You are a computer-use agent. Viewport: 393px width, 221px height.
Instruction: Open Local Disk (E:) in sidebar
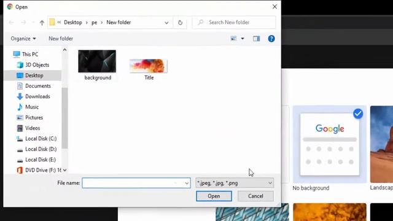[41, 160]
